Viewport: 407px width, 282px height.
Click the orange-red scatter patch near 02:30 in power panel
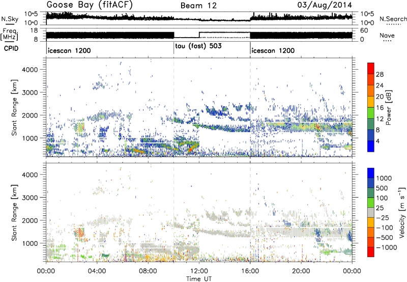coord(79,127)
